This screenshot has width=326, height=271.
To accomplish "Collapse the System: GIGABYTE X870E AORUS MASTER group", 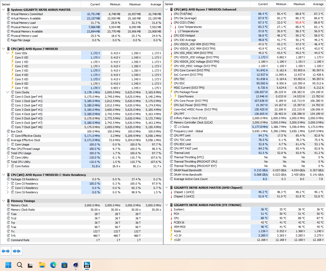I will coord(4,10).
